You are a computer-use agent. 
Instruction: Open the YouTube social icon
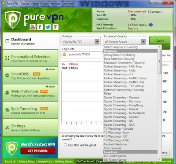pos(33,27)
